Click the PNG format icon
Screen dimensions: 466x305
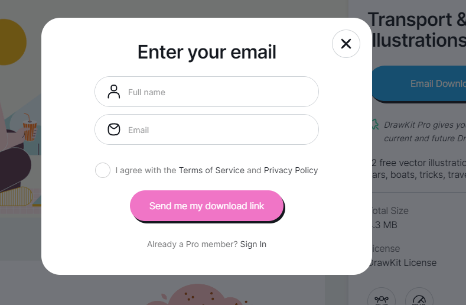coord(419,299)
